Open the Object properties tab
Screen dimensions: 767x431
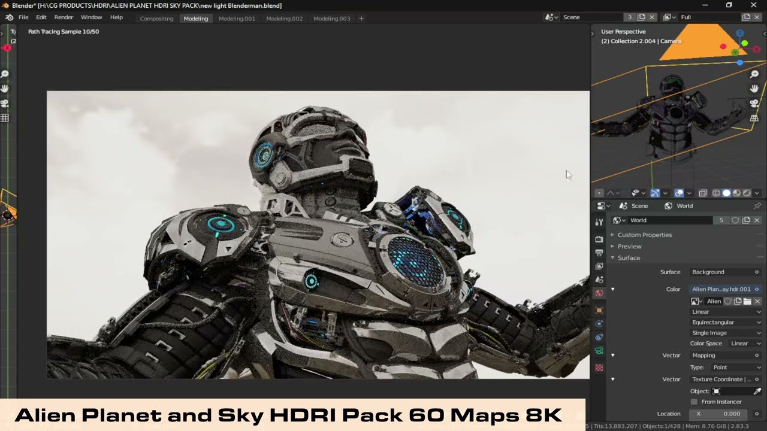(599, 311)
